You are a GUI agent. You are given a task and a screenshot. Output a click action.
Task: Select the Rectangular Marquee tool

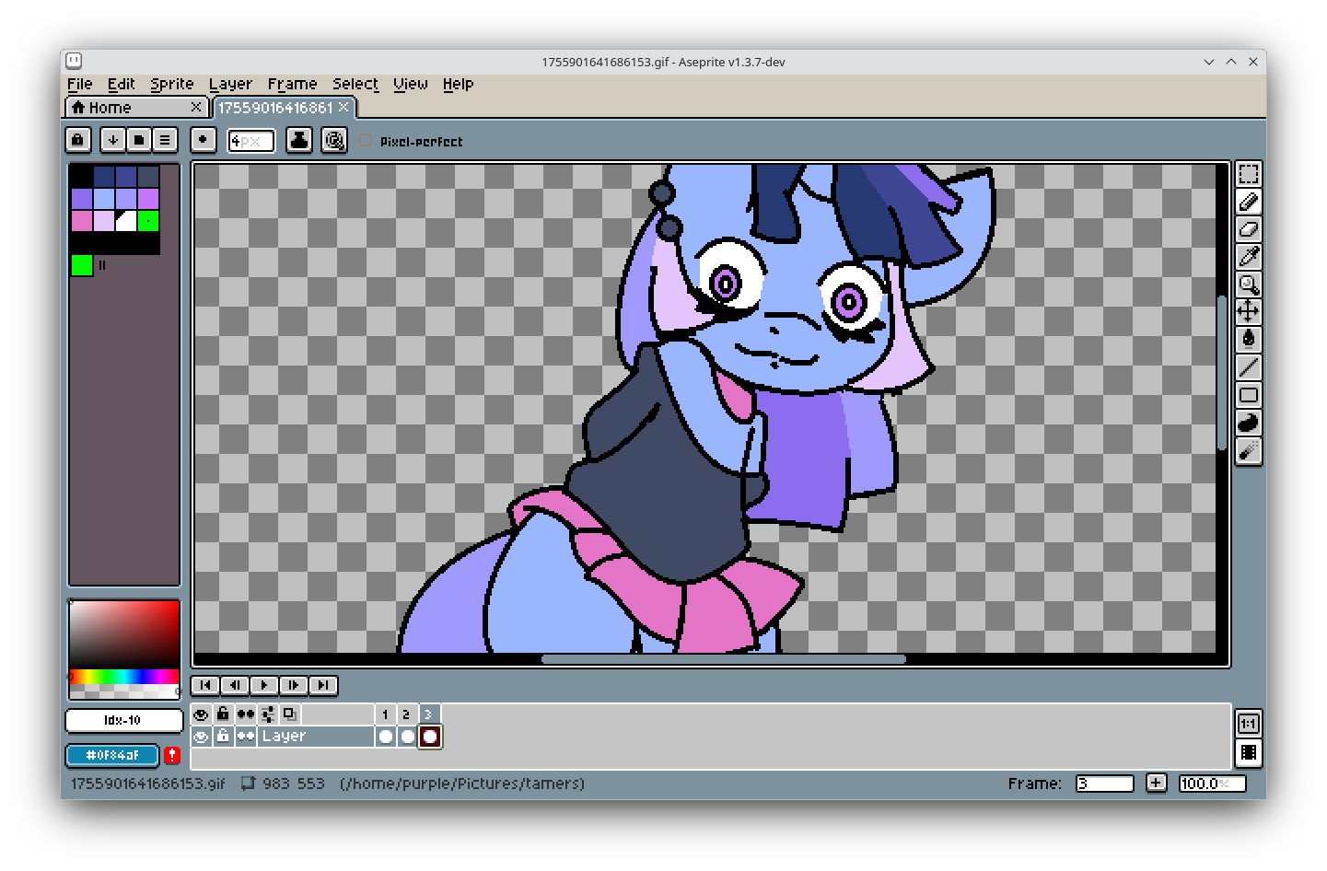pos(1248,174)
